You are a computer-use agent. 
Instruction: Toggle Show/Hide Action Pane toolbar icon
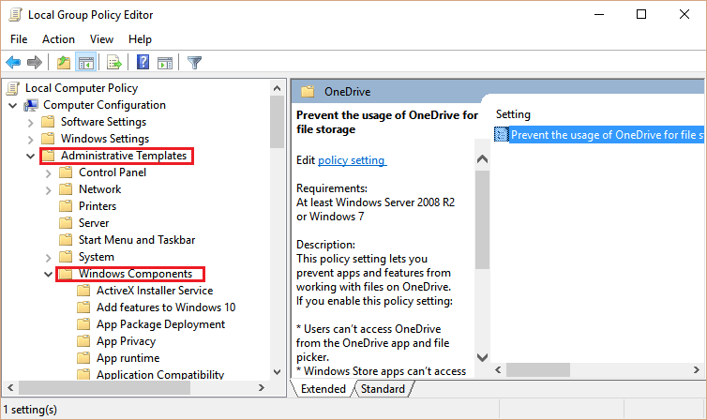pos(165,63)
